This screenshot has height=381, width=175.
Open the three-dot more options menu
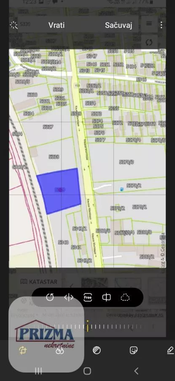pyautogui.click(x=162, y=25)
